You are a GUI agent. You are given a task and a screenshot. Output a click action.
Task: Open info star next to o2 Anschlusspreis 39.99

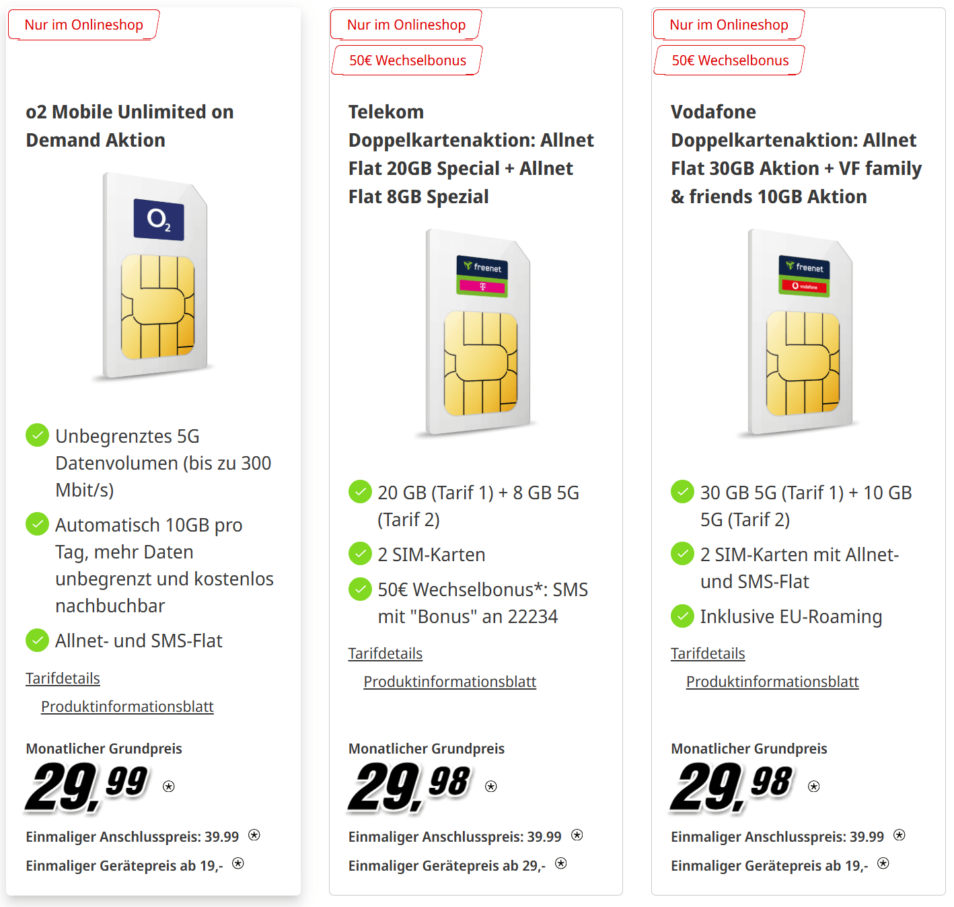pos(254,835)
